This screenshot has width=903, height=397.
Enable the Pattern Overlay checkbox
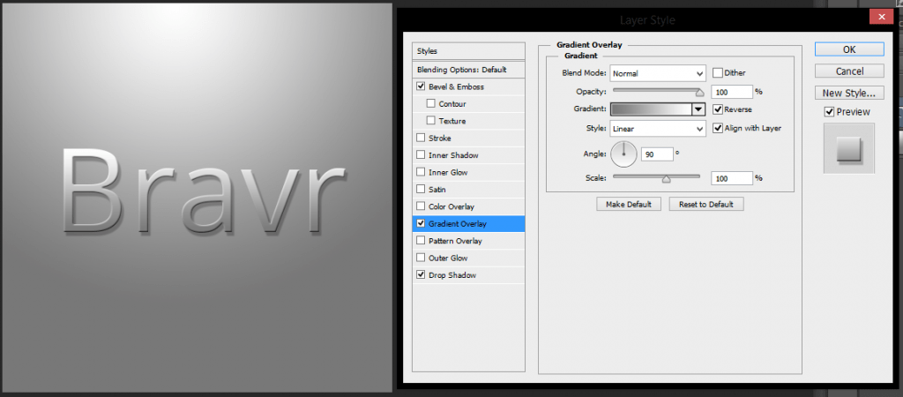(421, 240)
